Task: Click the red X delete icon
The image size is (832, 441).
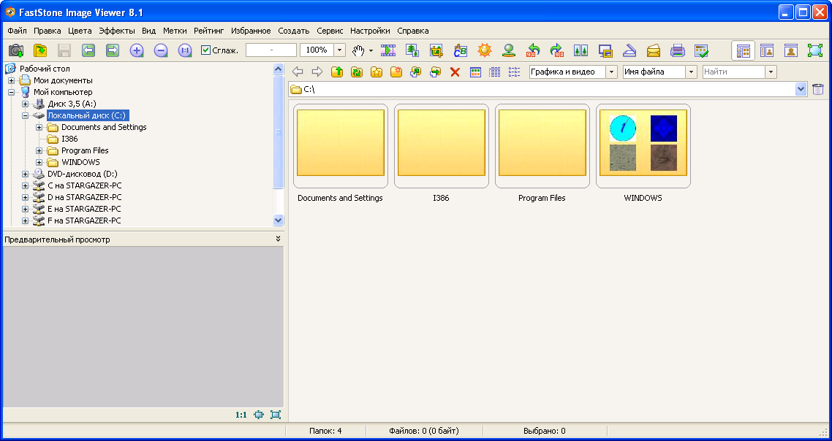Action: pyautogui.click(x=455, y=72)
